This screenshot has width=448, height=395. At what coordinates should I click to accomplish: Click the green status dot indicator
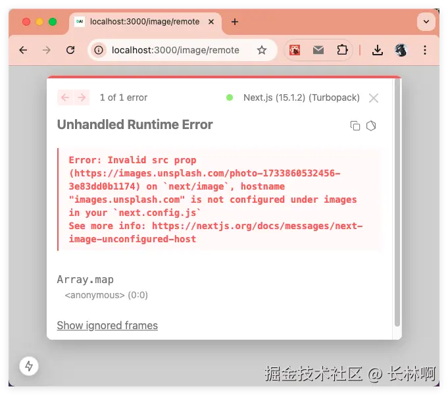tap(230, 97)
